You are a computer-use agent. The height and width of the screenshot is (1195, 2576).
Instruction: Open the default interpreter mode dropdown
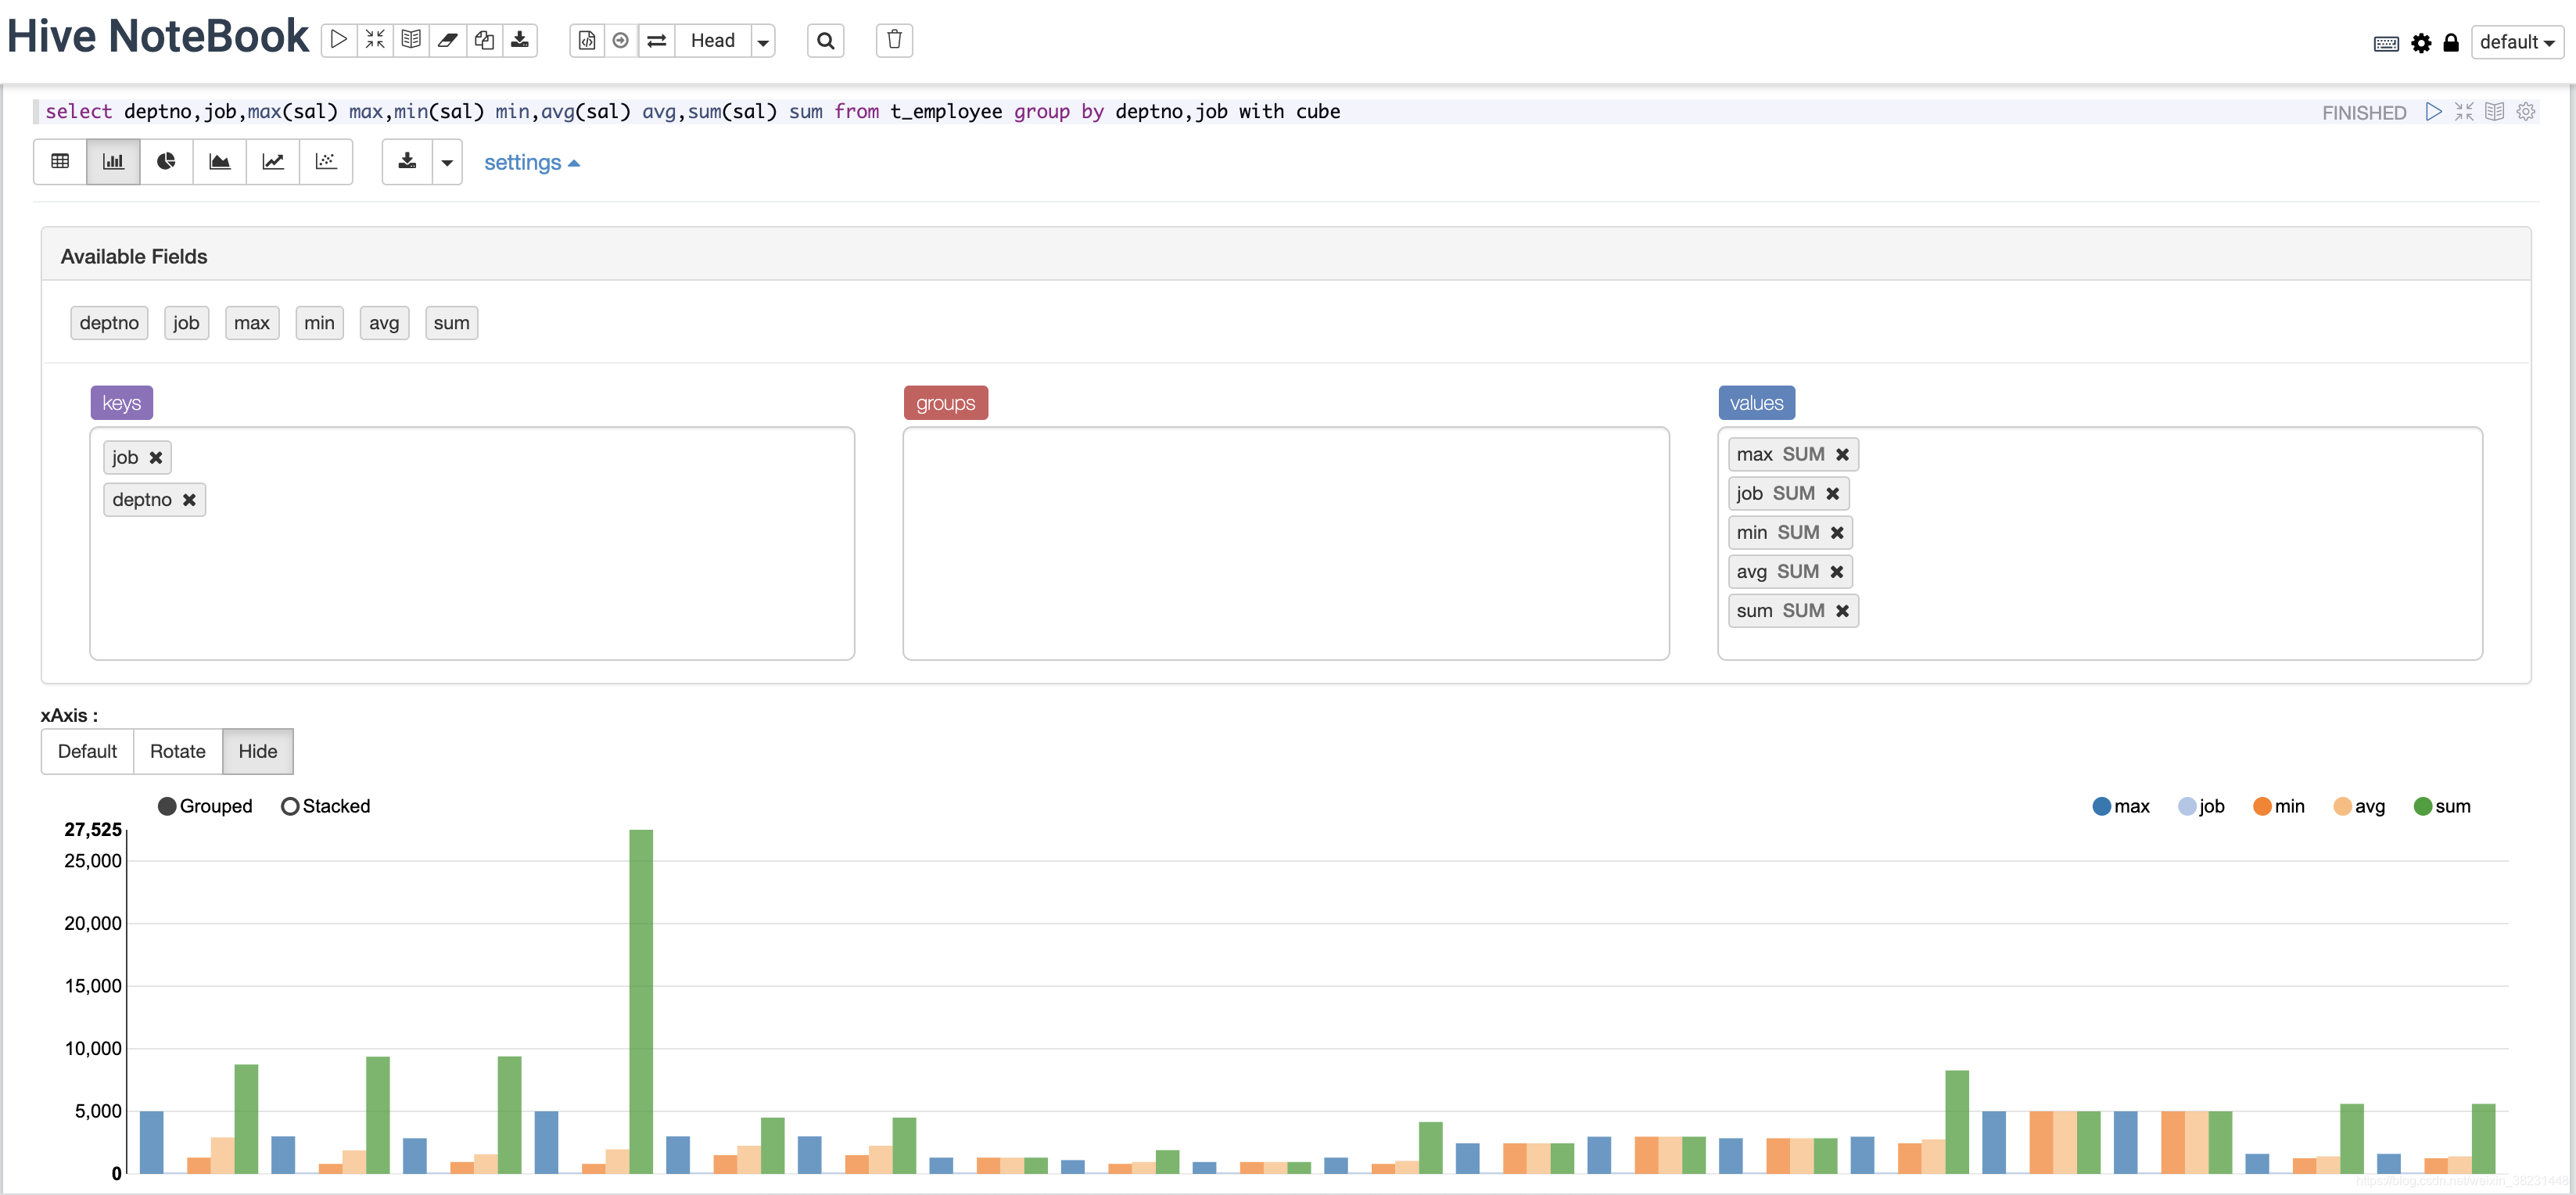pos(2516,42)
